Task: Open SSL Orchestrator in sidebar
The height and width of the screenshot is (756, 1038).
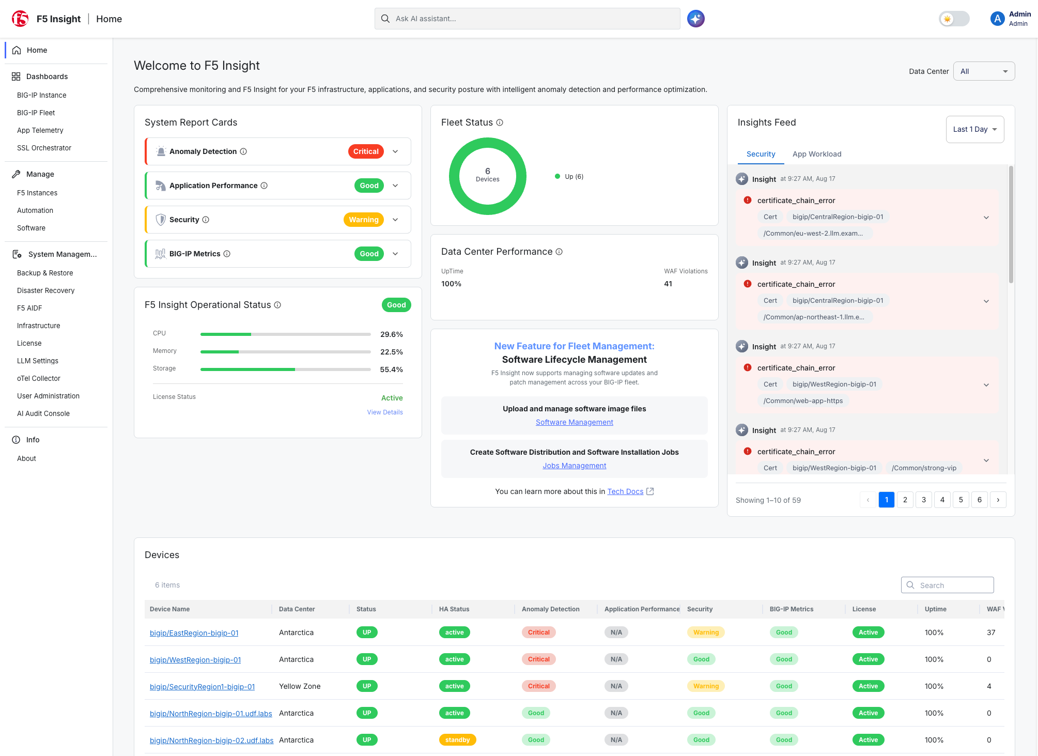Action: tap(44, 148)
